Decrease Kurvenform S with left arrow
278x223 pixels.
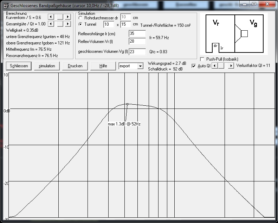point(51,17)
